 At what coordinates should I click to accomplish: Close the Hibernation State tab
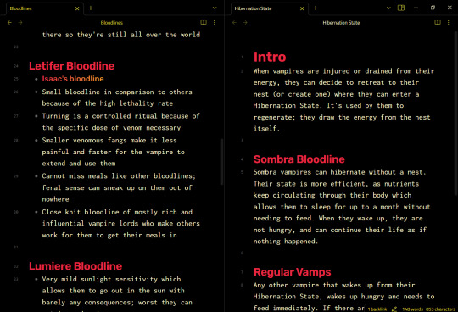click(x=302, y=8)
